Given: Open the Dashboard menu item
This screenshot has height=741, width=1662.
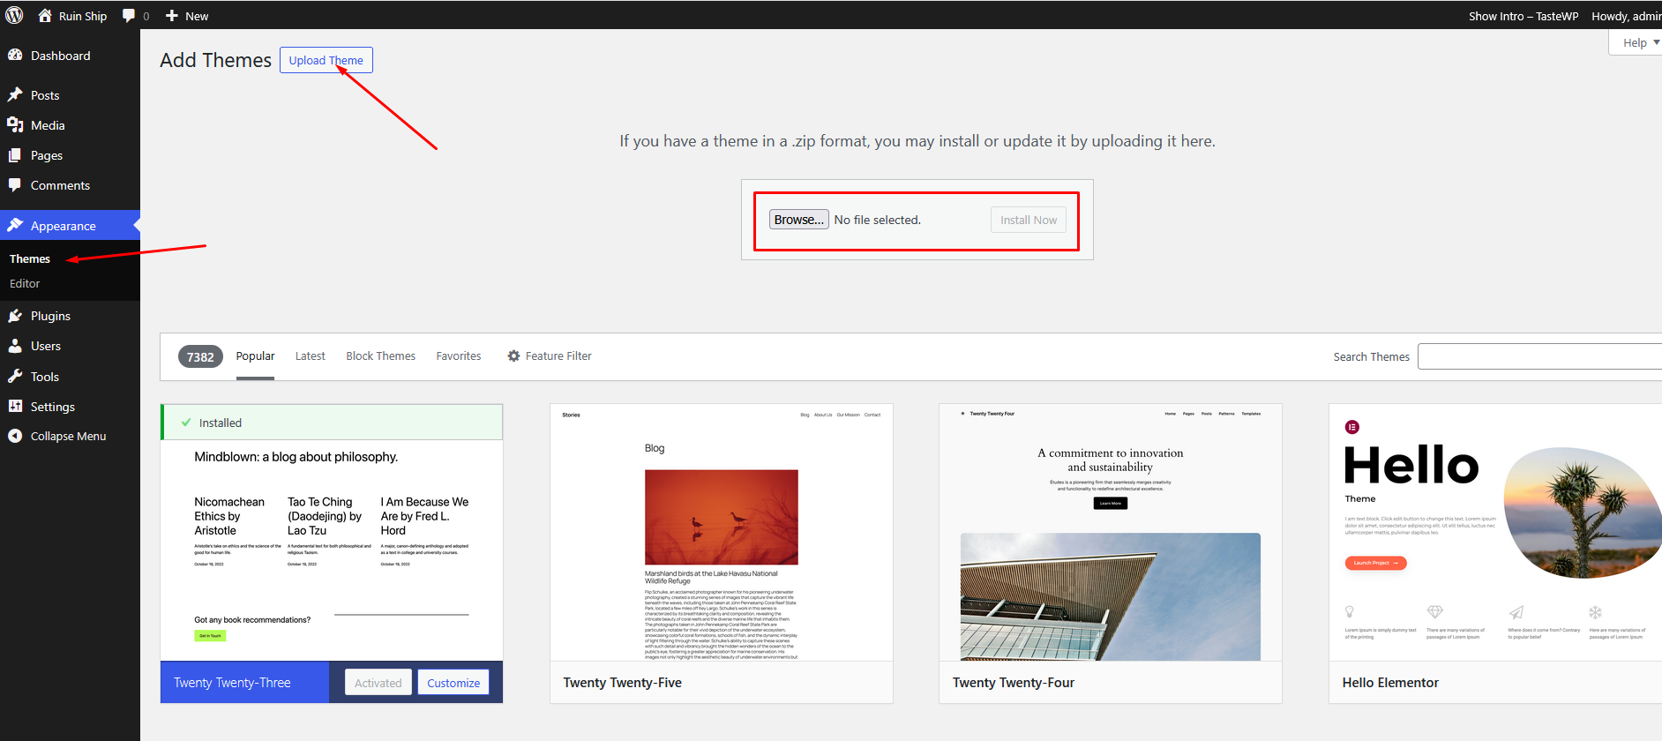Looking at the screenshot, I should (70, 56).
